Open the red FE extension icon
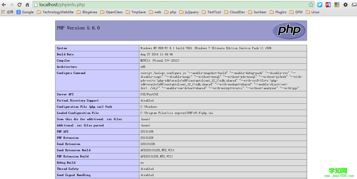 coord(328,5)
